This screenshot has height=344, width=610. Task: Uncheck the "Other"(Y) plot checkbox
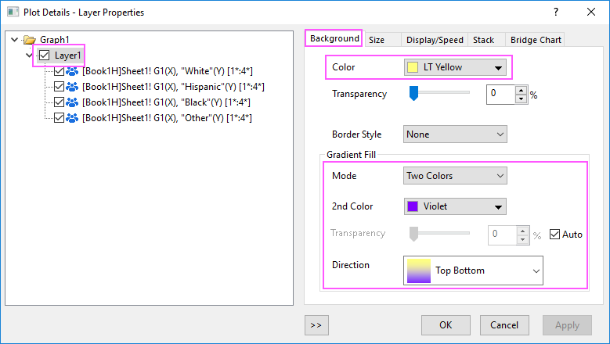point(60,117)
